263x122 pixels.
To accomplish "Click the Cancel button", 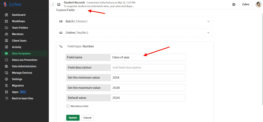I will pyautogui.click(x=87, y=118).
